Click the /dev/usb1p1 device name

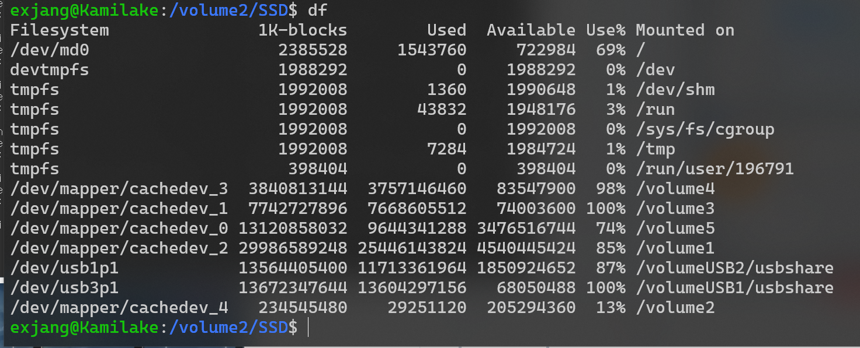64,268
